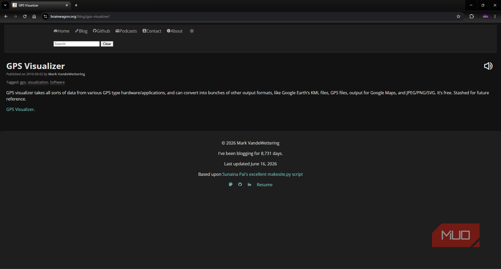
Task: Click the browser forward arrow
Action: (x=15, y=16)
